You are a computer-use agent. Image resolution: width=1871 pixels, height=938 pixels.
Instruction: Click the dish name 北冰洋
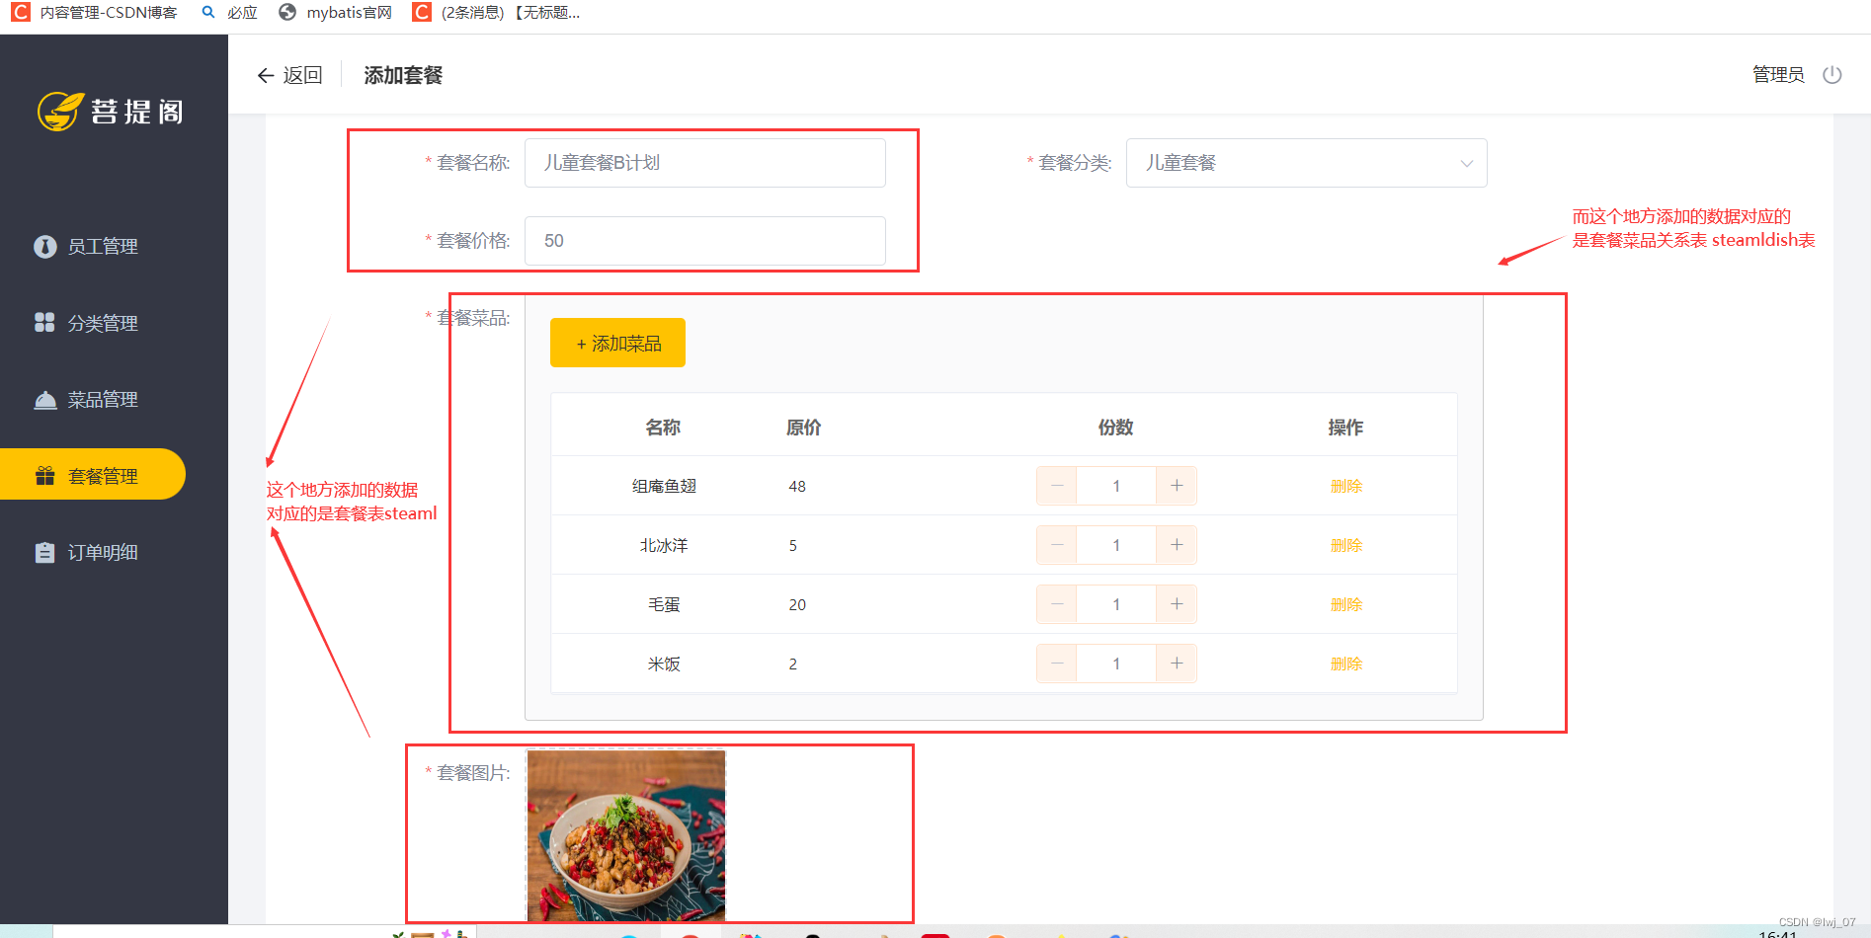(x=664, y=545)
